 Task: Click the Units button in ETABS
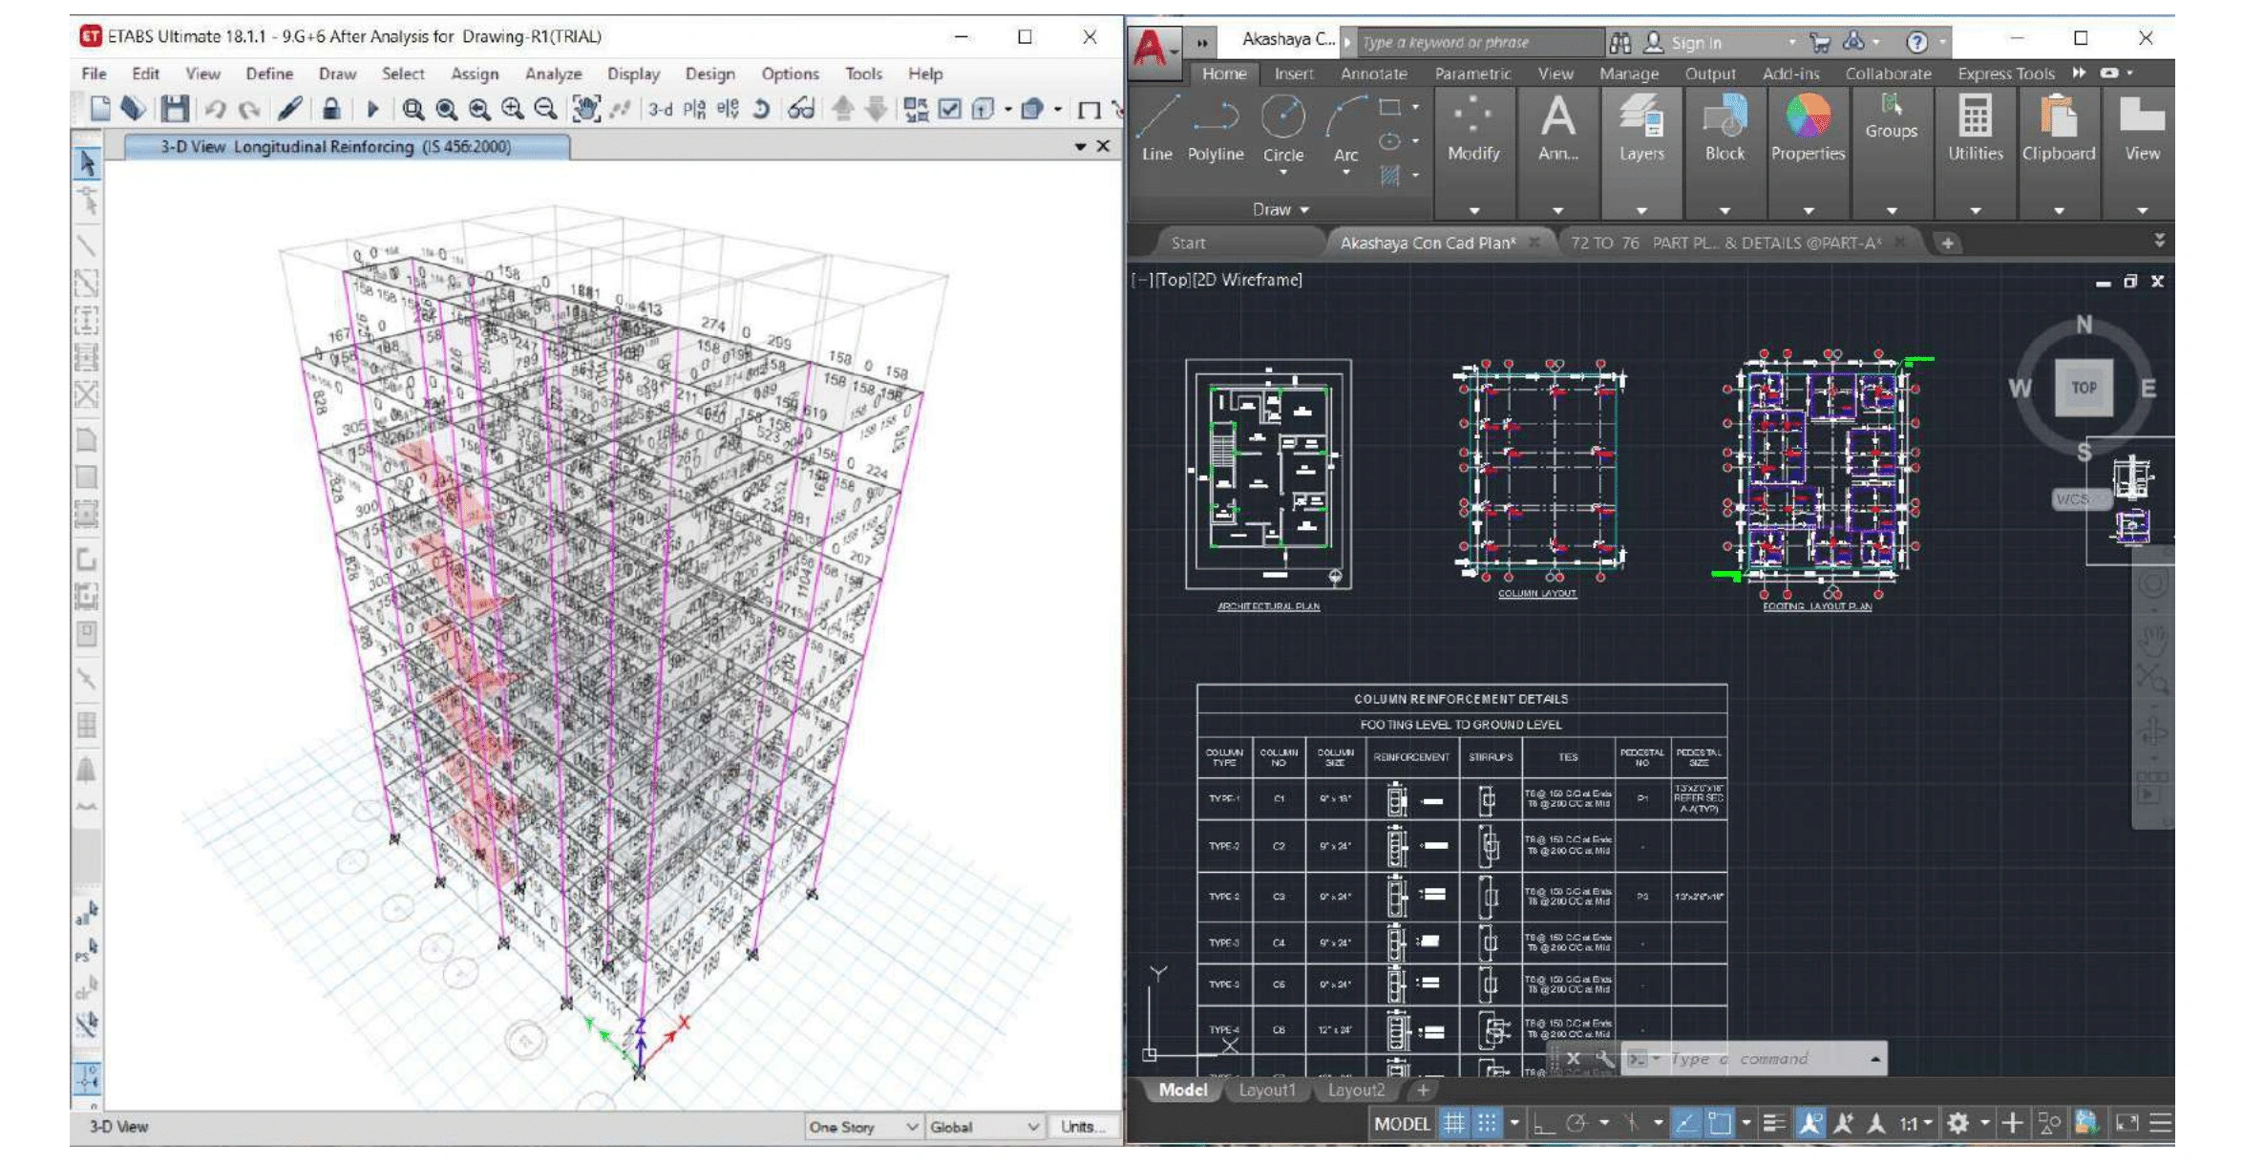pos(1082,1127)
